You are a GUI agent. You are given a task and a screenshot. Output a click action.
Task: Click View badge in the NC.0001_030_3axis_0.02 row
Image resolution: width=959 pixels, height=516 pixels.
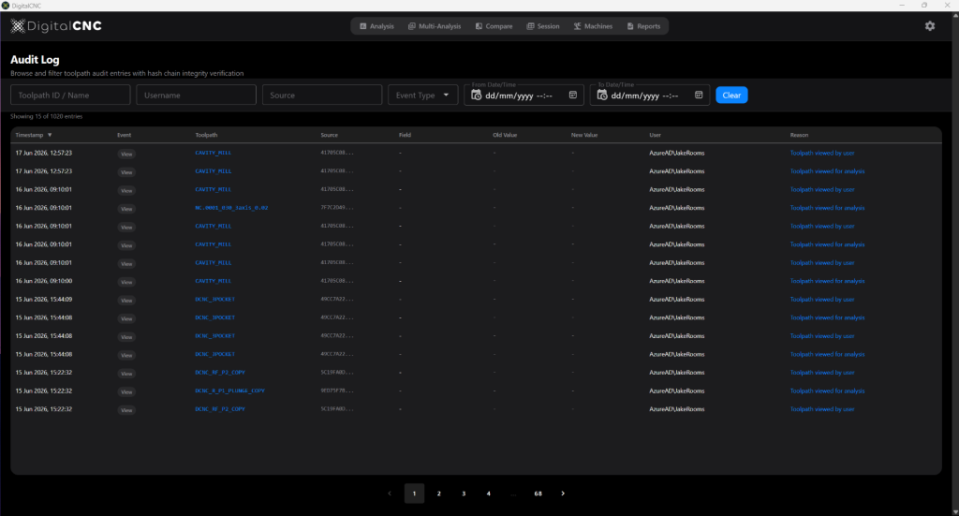126,209
